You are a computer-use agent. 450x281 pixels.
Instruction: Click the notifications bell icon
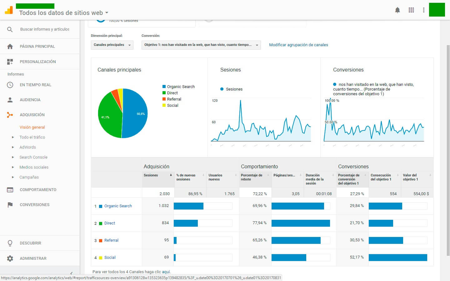[397, 10]
